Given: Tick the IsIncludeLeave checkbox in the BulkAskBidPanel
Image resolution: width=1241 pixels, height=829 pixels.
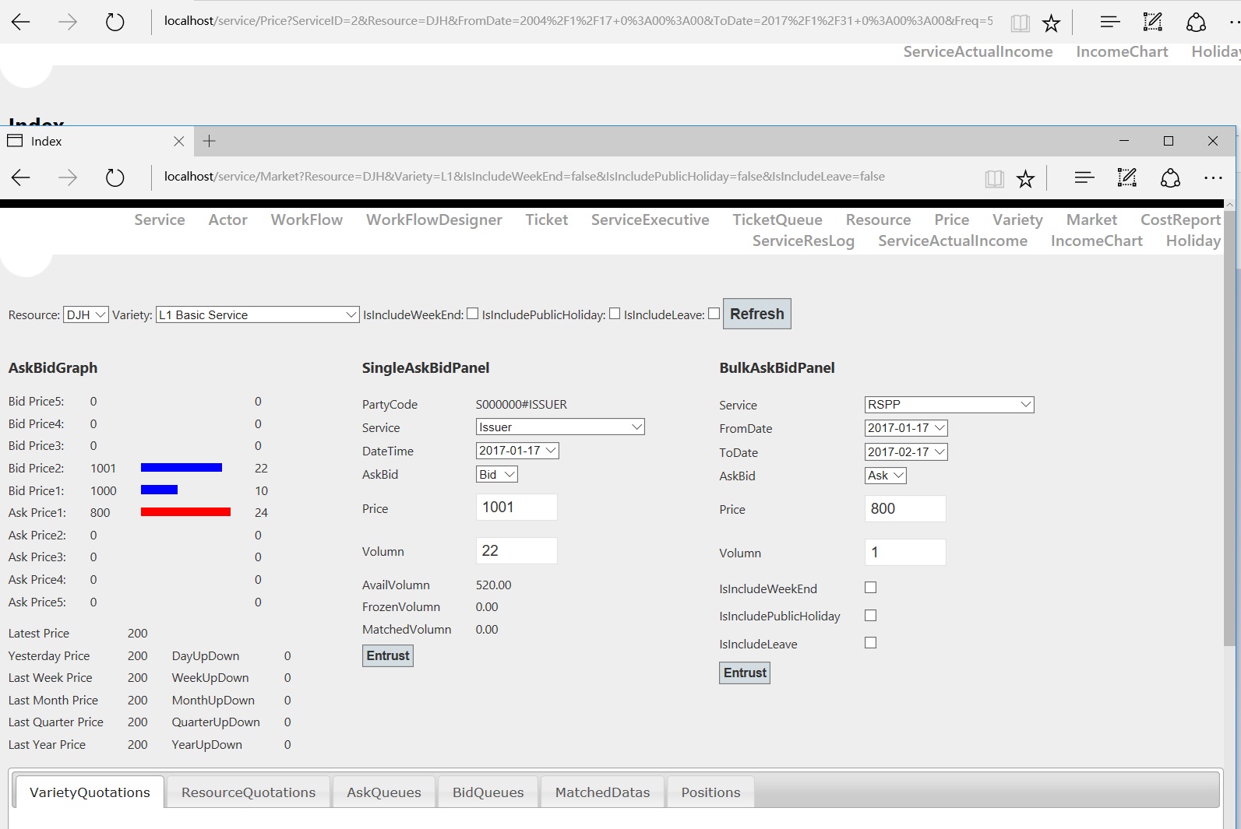Looking at the screenshot, I should click(870, 643).
